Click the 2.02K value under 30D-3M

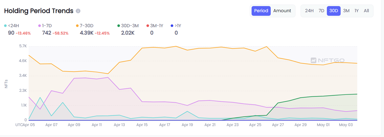(128, 33)
